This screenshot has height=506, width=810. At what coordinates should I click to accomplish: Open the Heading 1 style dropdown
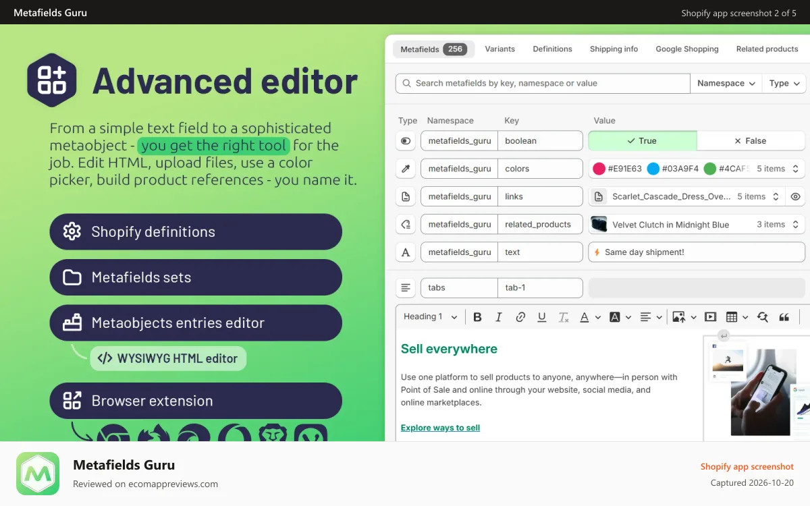[431, 317]
